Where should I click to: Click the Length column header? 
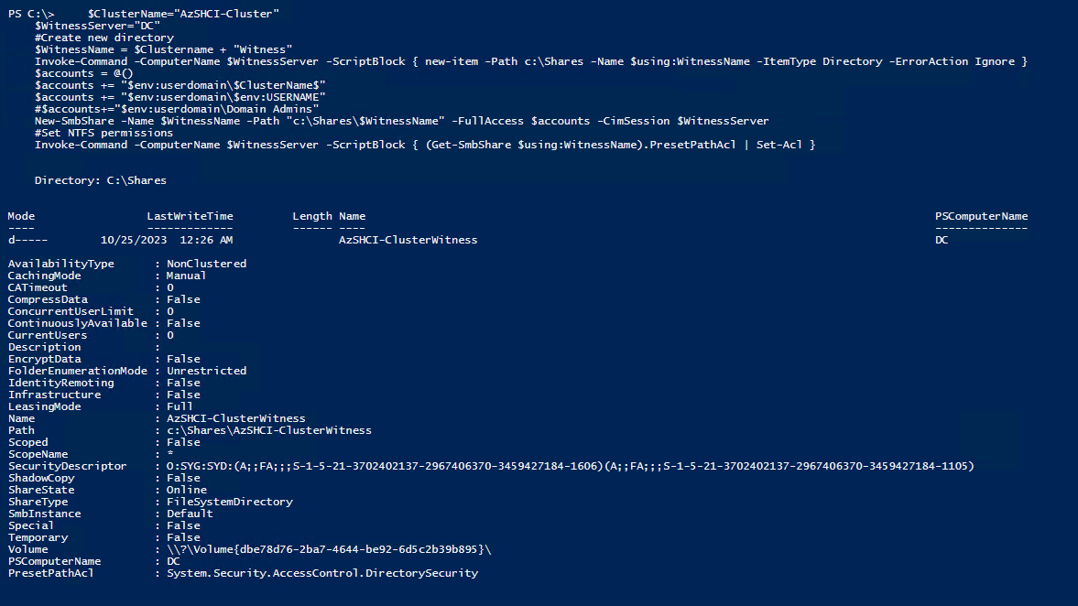[312, 216]
